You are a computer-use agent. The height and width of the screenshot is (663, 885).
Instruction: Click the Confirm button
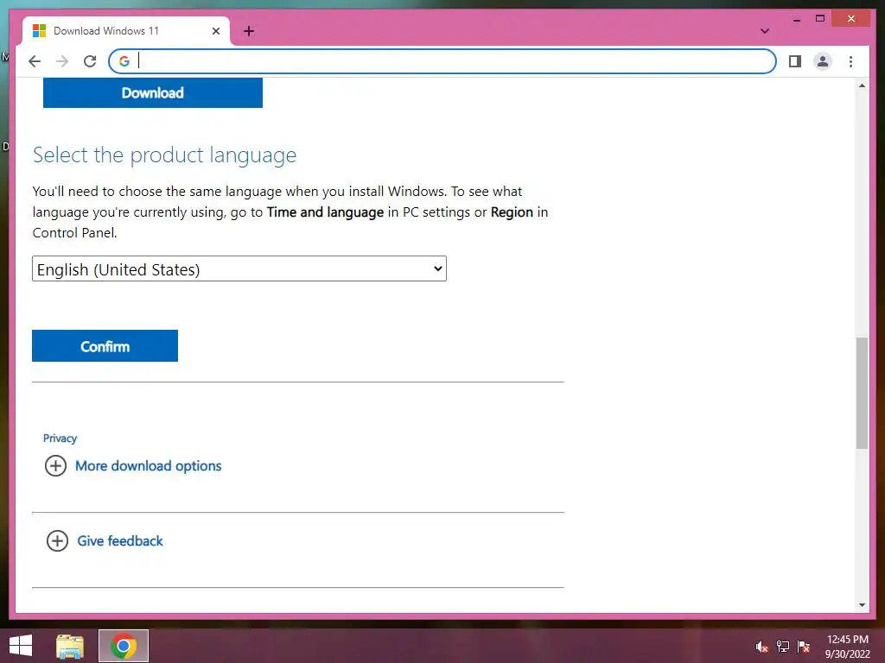pos(105,345)
